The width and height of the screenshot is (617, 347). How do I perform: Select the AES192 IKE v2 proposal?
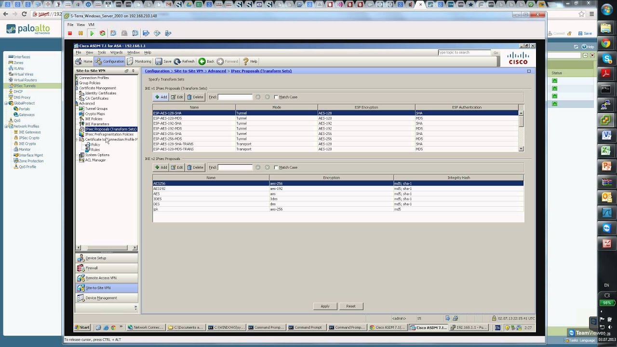click(338, 188)
